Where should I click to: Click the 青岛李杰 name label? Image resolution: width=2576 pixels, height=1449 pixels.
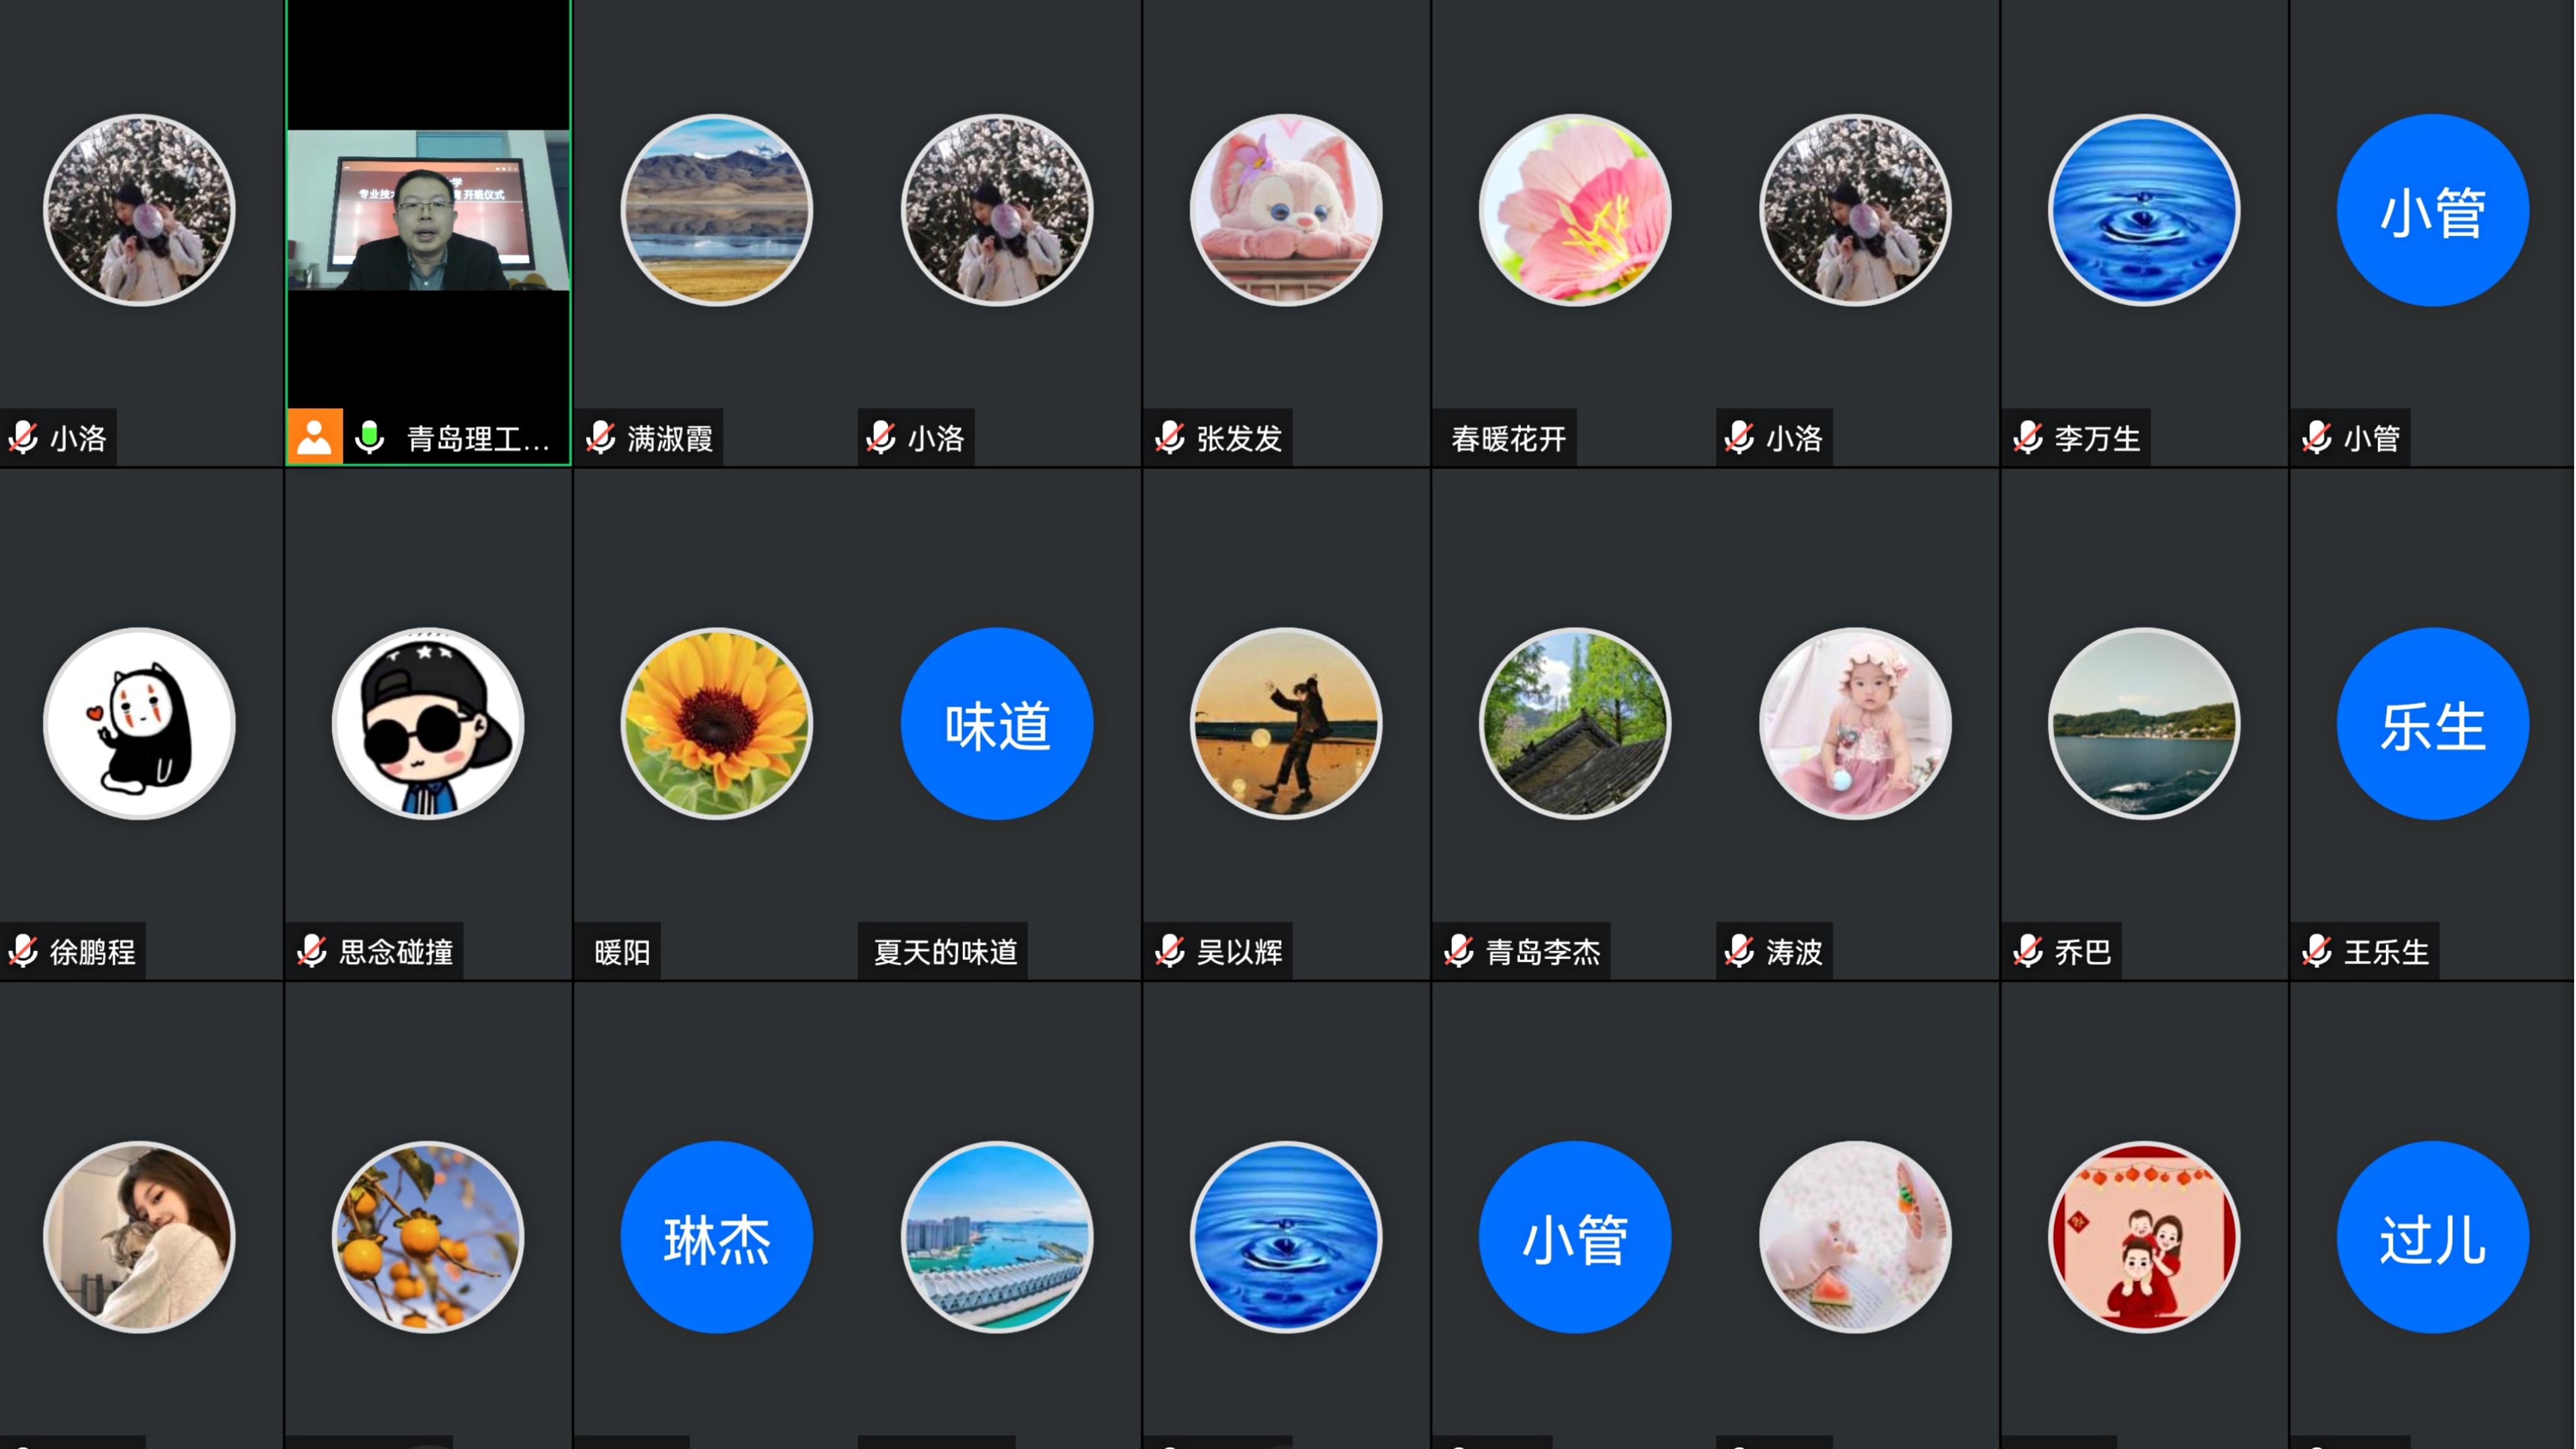click(1543, 952)
